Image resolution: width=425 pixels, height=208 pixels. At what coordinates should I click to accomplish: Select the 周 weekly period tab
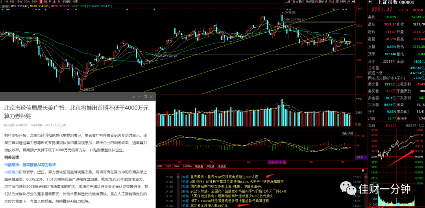coord(46,2)
